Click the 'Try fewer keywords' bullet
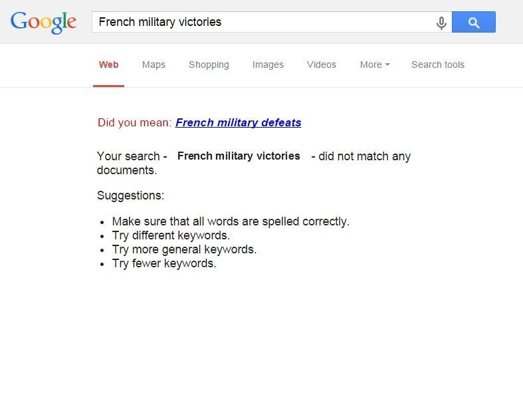Image resolution: width=523 pixels, height=395 pixels. (x=164, y=263)
